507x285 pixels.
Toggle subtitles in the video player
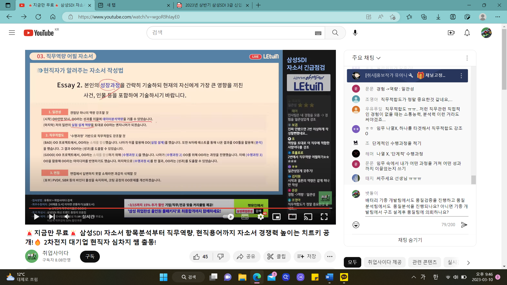pyautogui.click(x=245, y=217)
